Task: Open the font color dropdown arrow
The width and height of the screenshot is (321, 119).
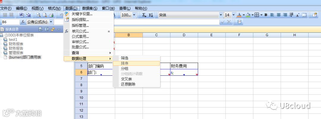Action: tap(243, 15)
